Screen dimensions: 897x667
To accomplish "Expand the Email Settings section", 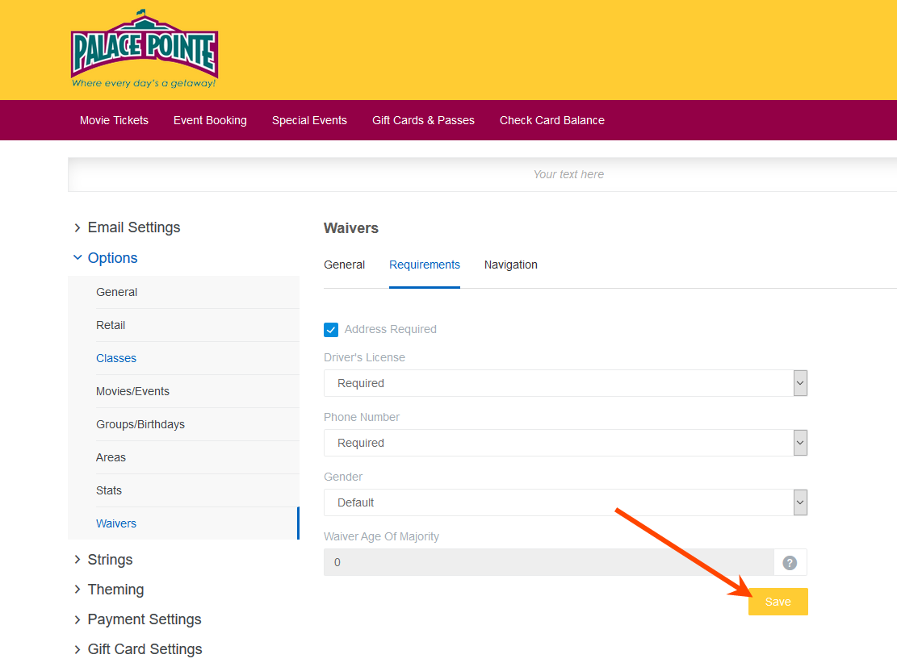I will pos(133,227).
